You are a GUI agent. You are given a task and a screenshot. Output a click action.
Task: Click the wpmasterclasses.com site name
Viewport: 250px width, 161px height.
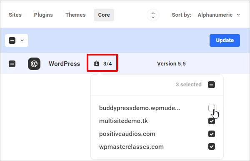pyautogui.click(x=131, y=147)
